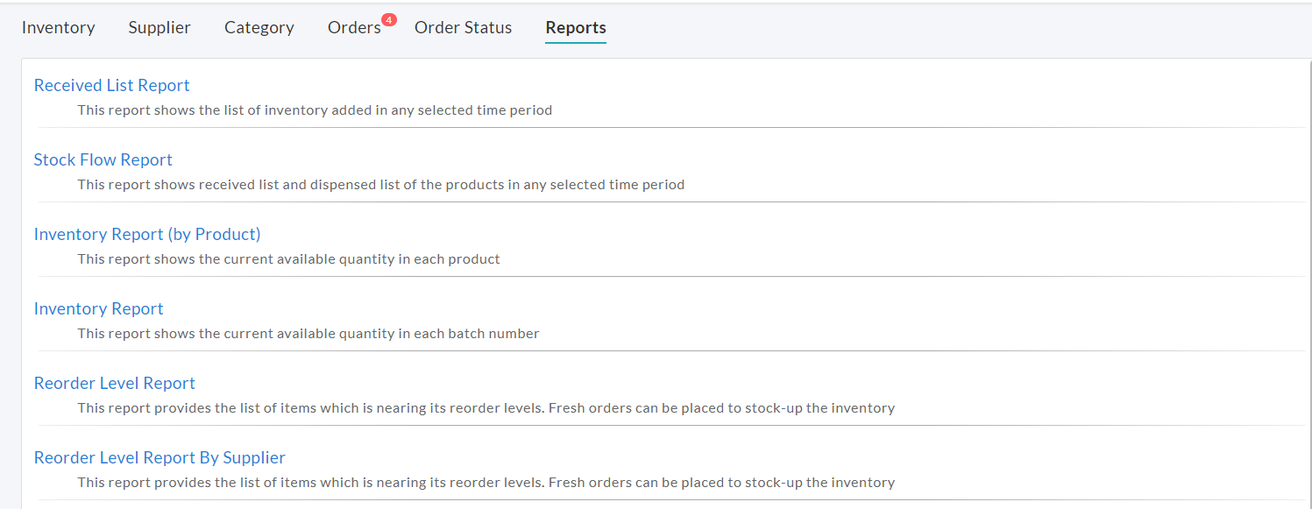Click the Stock Flow Report description text

(x=380, y=184)
